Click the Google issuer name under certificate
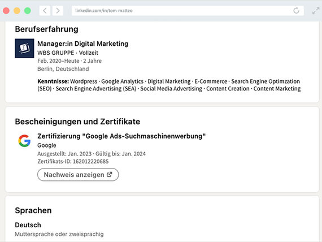 (47, 145)
